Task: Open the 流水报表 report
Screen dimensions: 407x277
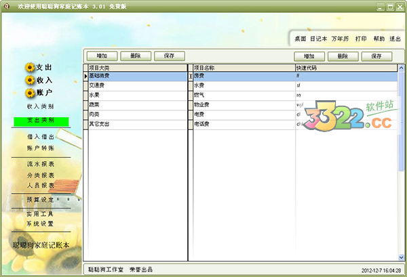Action: 41,164
